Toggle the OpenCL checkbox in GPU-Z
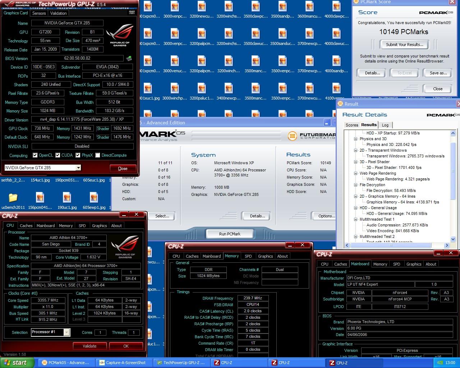This screenshot has height=368, width=460. click(35, 155)
